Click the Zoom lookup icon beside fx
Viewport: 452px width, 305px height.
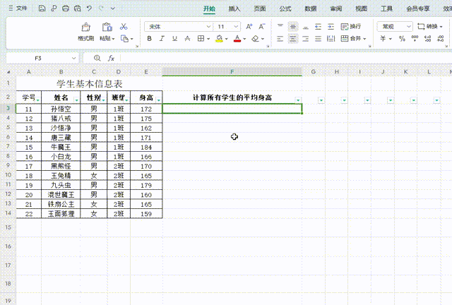pos(97,58)
